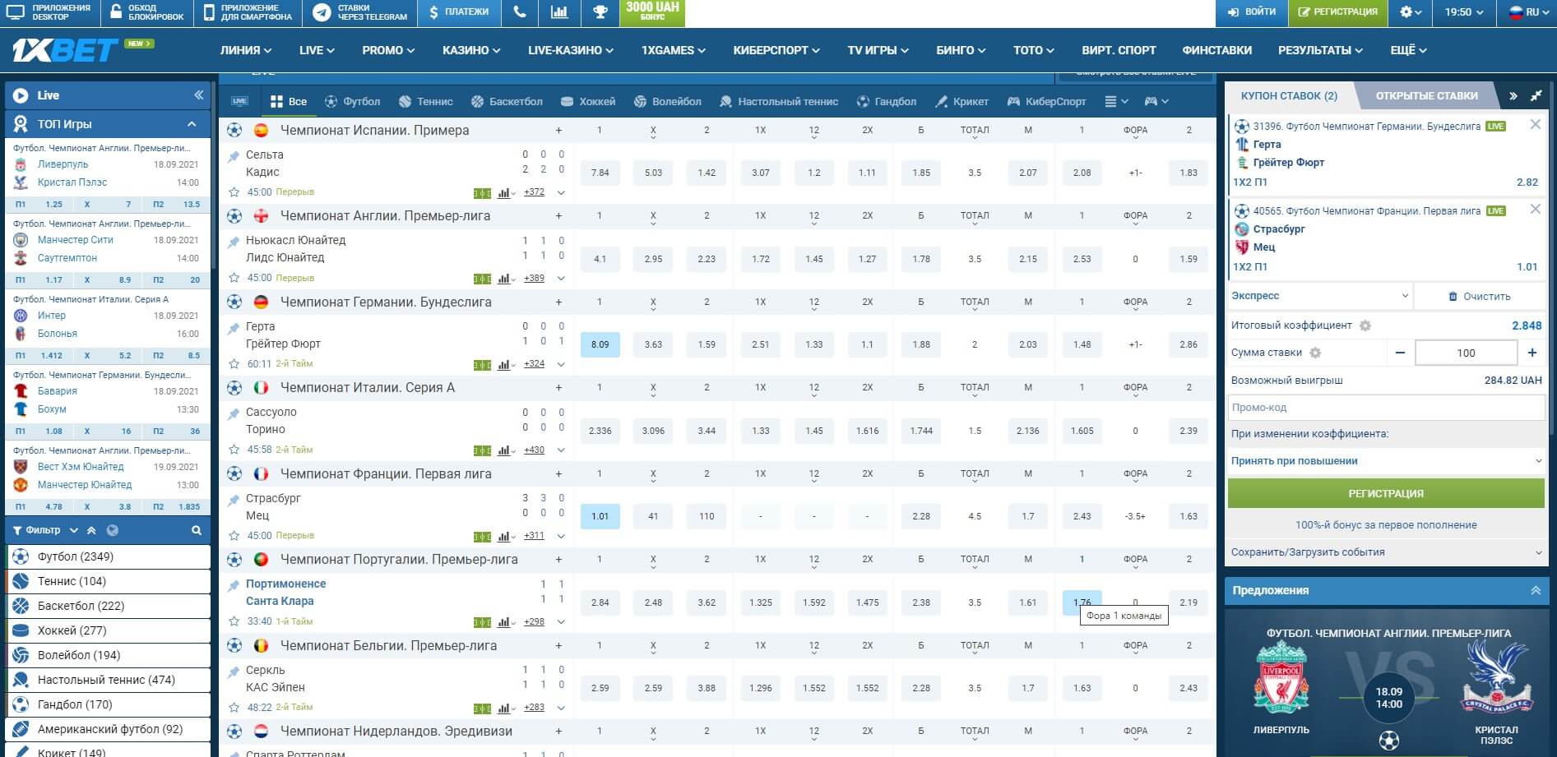Open Футбол (2349) in sports list
The image size is (1557, 757).
pyautogui.click(x=109, y=556)
